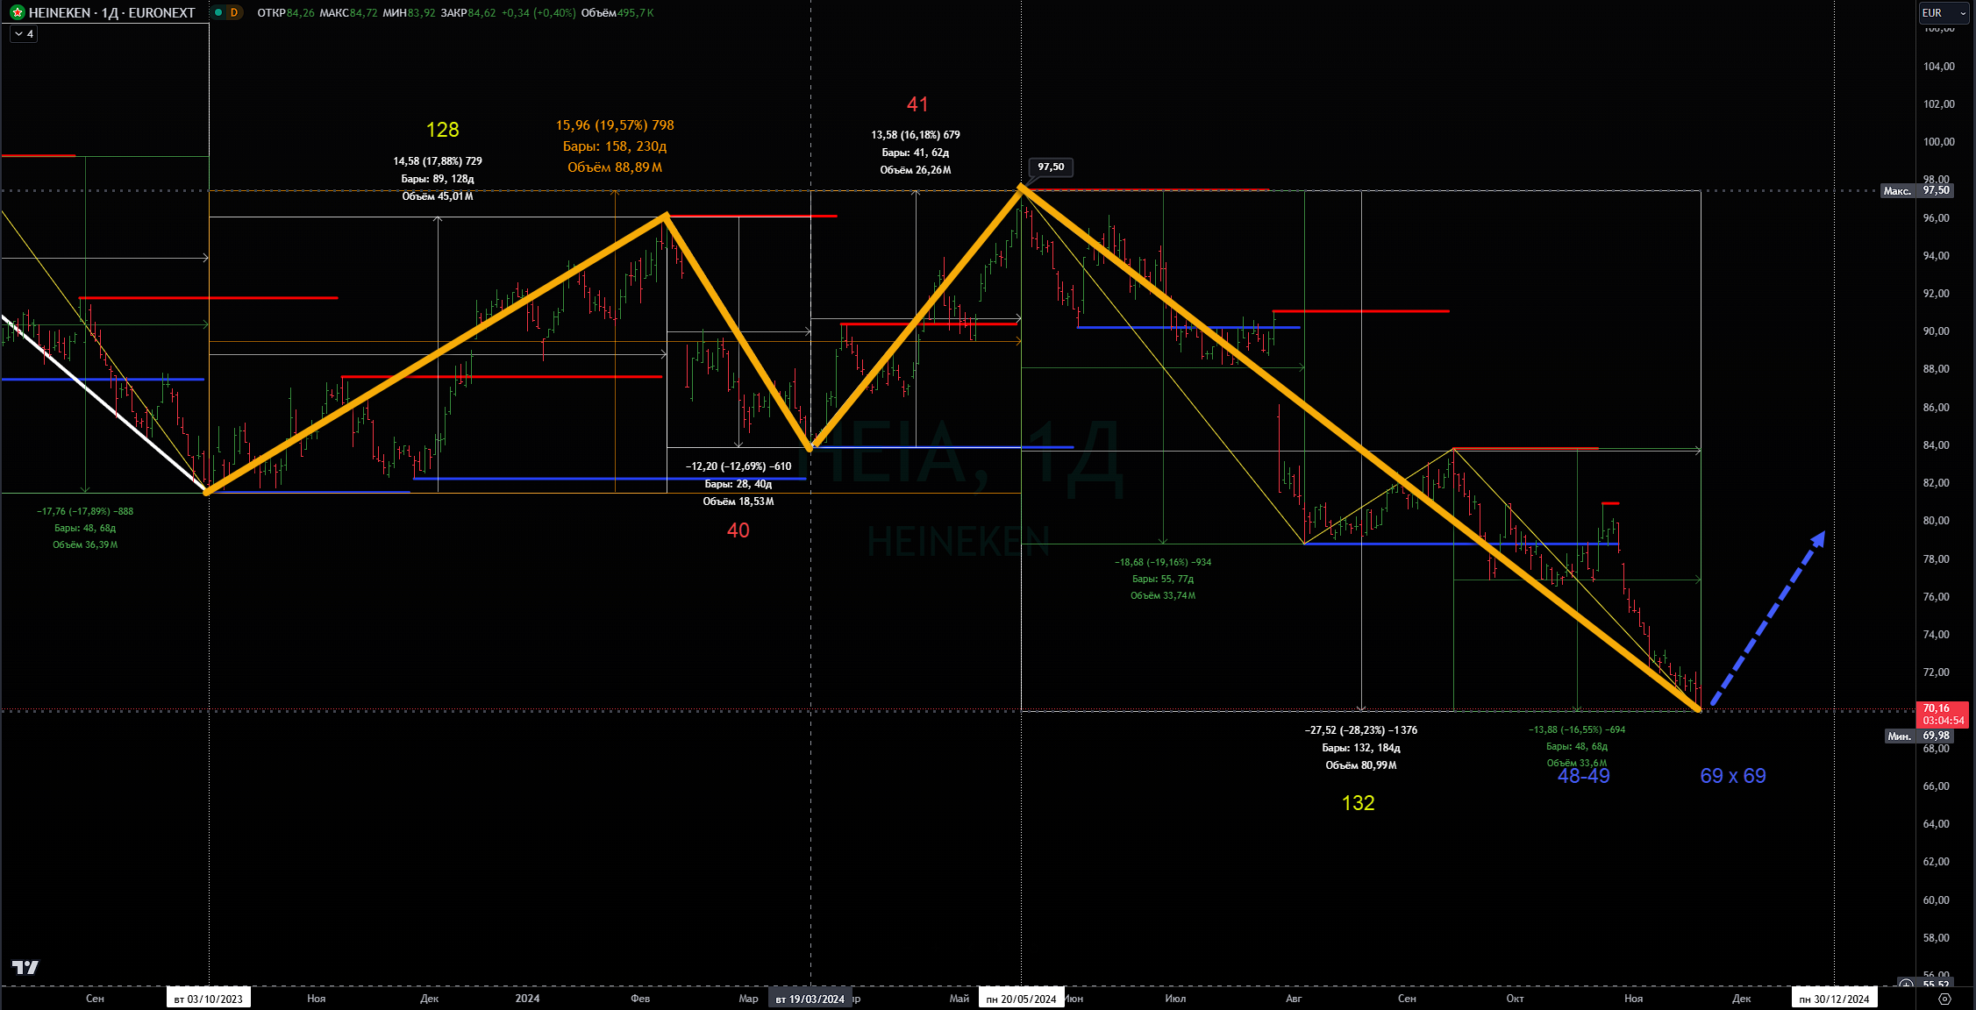Select the blue 48-49 annotation
1976x1010 pixels.
pos(1583,776)
